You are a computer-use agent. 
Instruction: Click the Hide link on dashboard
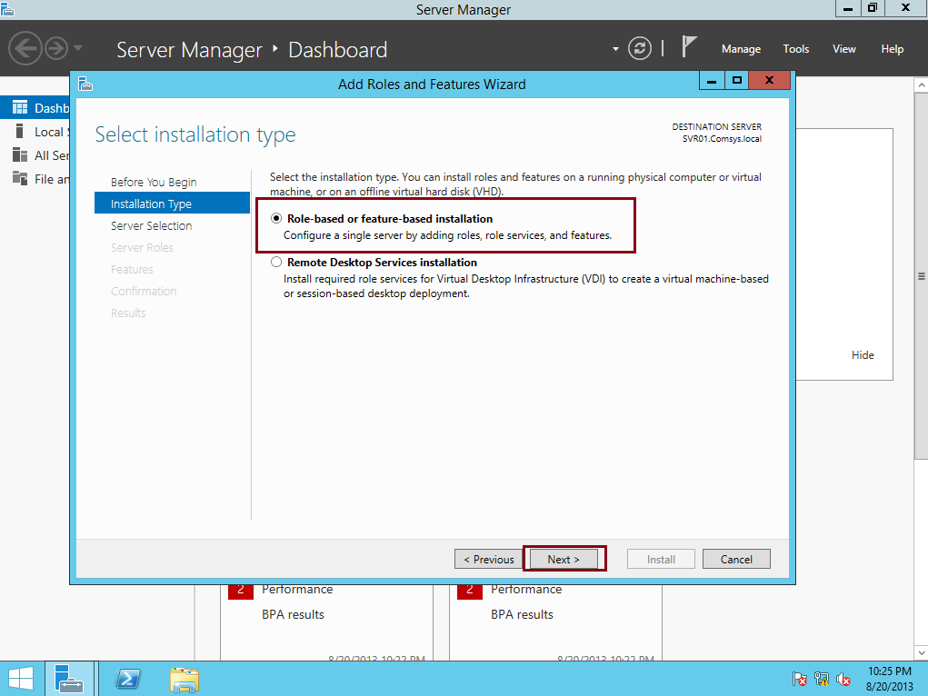click(863, 355)
